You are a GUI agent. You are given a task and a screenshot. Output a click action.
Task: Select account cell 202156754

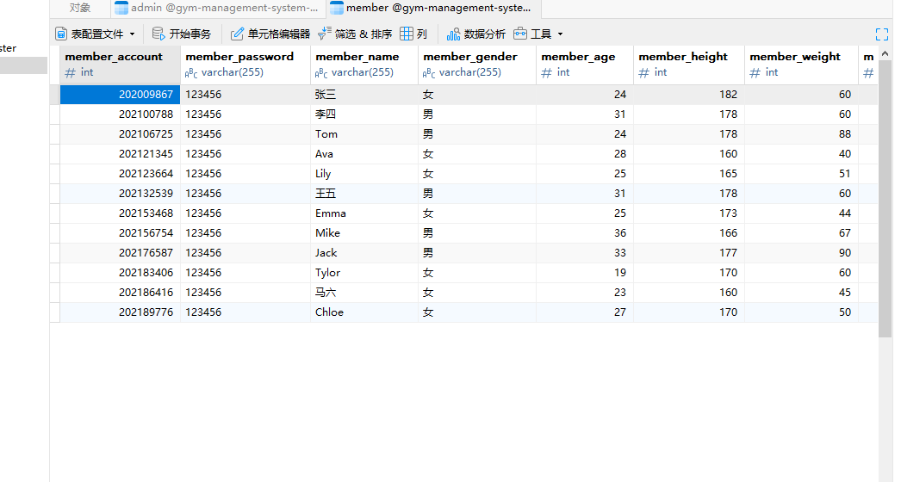coord(120,233)
